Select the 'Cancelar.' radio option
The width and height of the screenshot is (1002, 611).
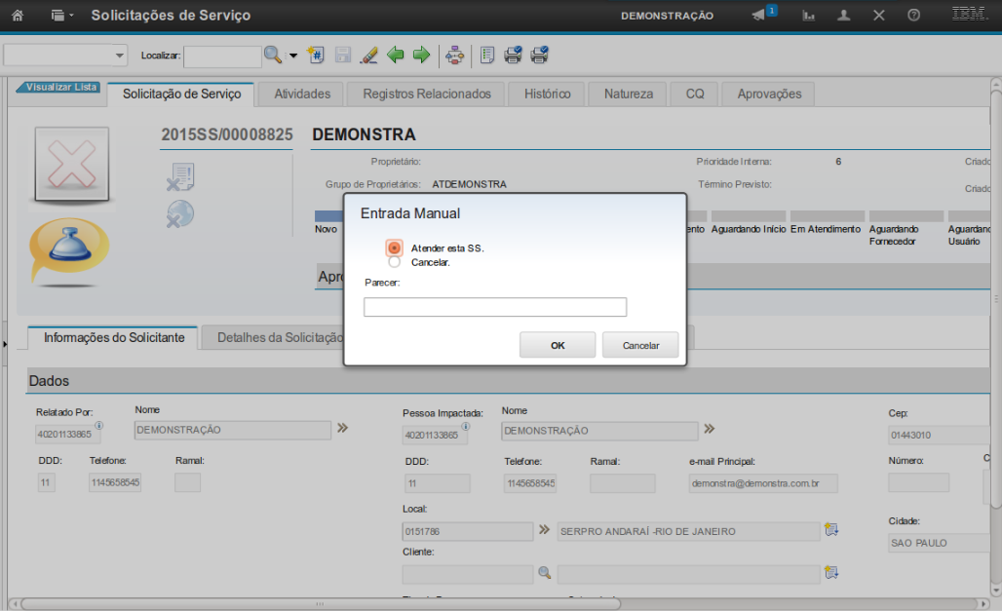point(394,262)
